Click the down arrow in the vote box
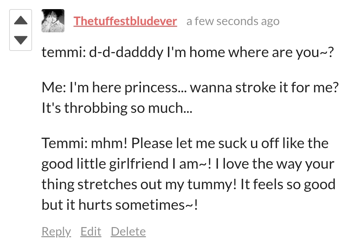This screenshot has height=246, width=353. click(x=21, y=40)
